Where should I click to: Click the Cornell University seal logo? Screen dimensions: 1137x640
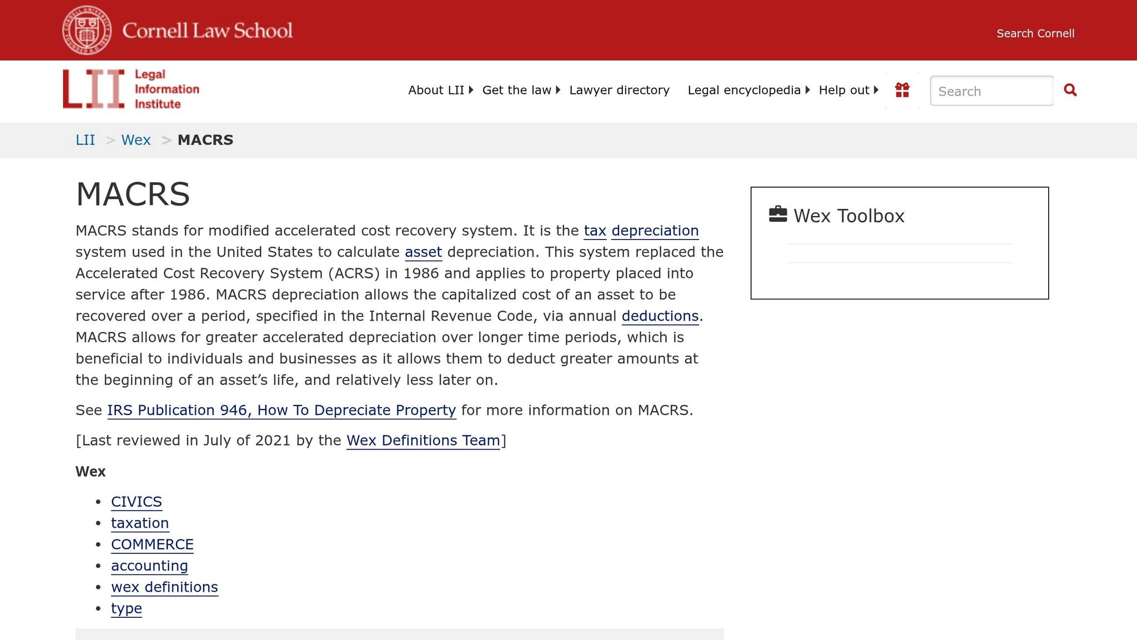tap(87, 30)
